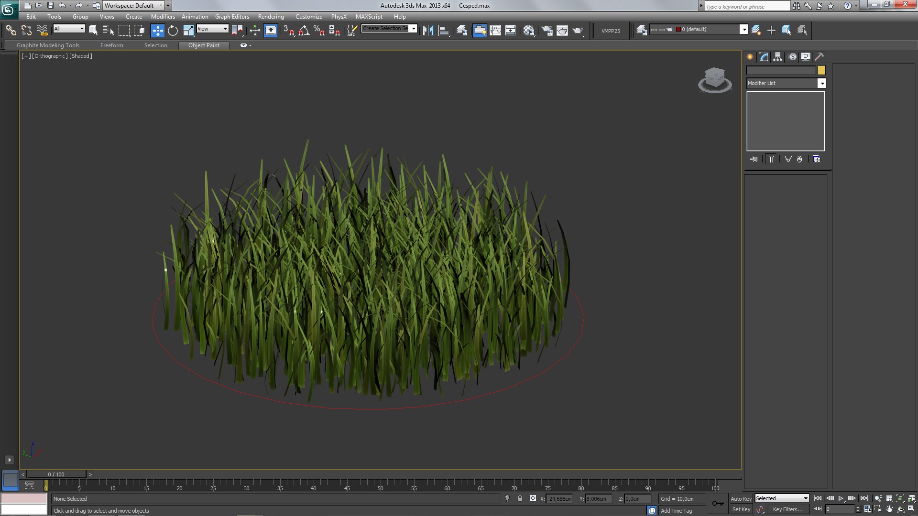This screenshot has width=918, height=516.
Task: Toggle the 3D Snaps button
Action: [x=288, y=31]
